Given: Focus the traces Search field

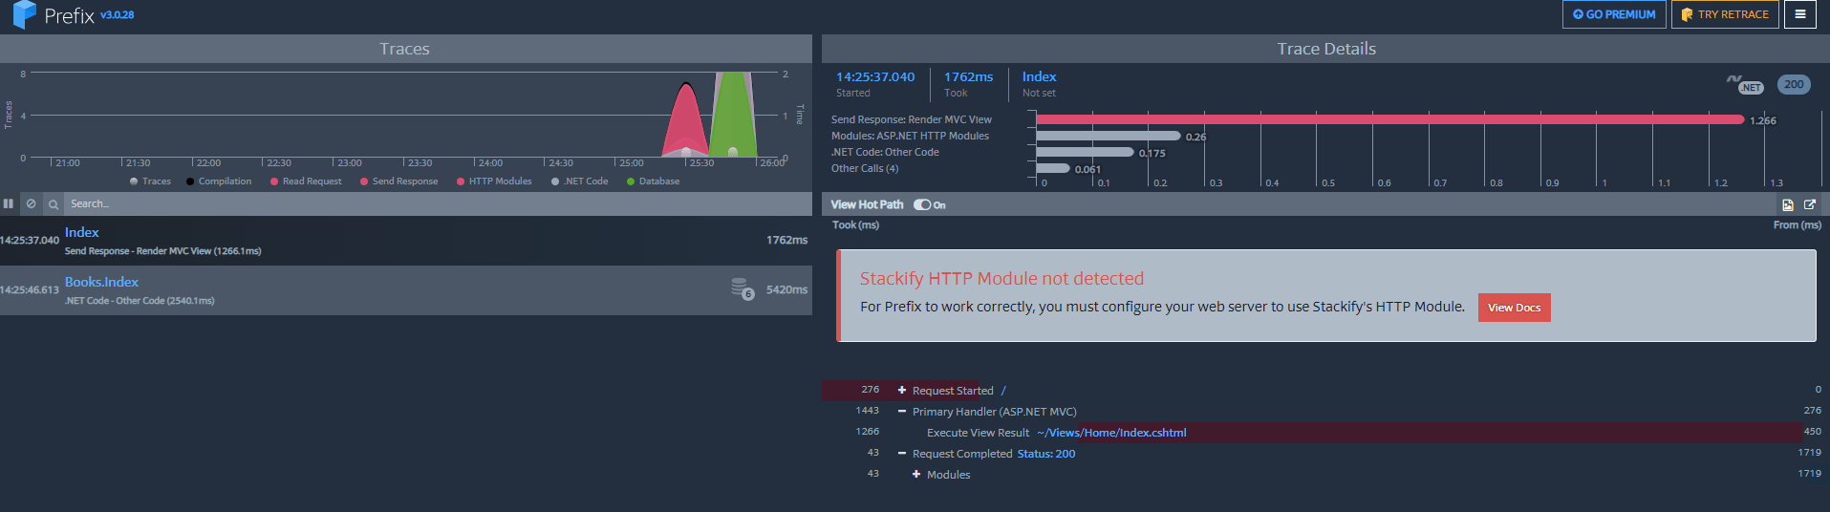Looking at the screenshot, I should click(x=437, y=203).
